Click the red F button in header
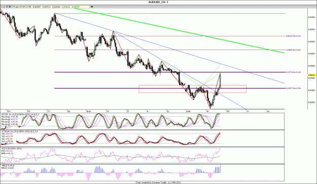 7,7
